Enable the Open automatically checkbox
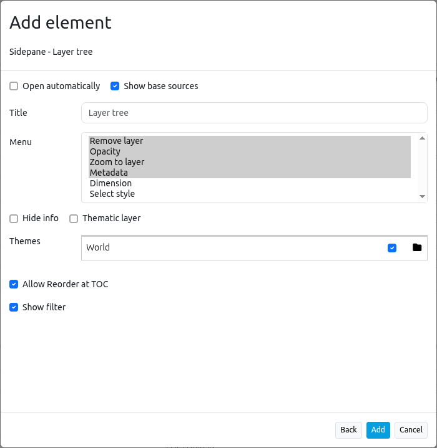This screenshot has height=448, width=437. click(14, 86)
